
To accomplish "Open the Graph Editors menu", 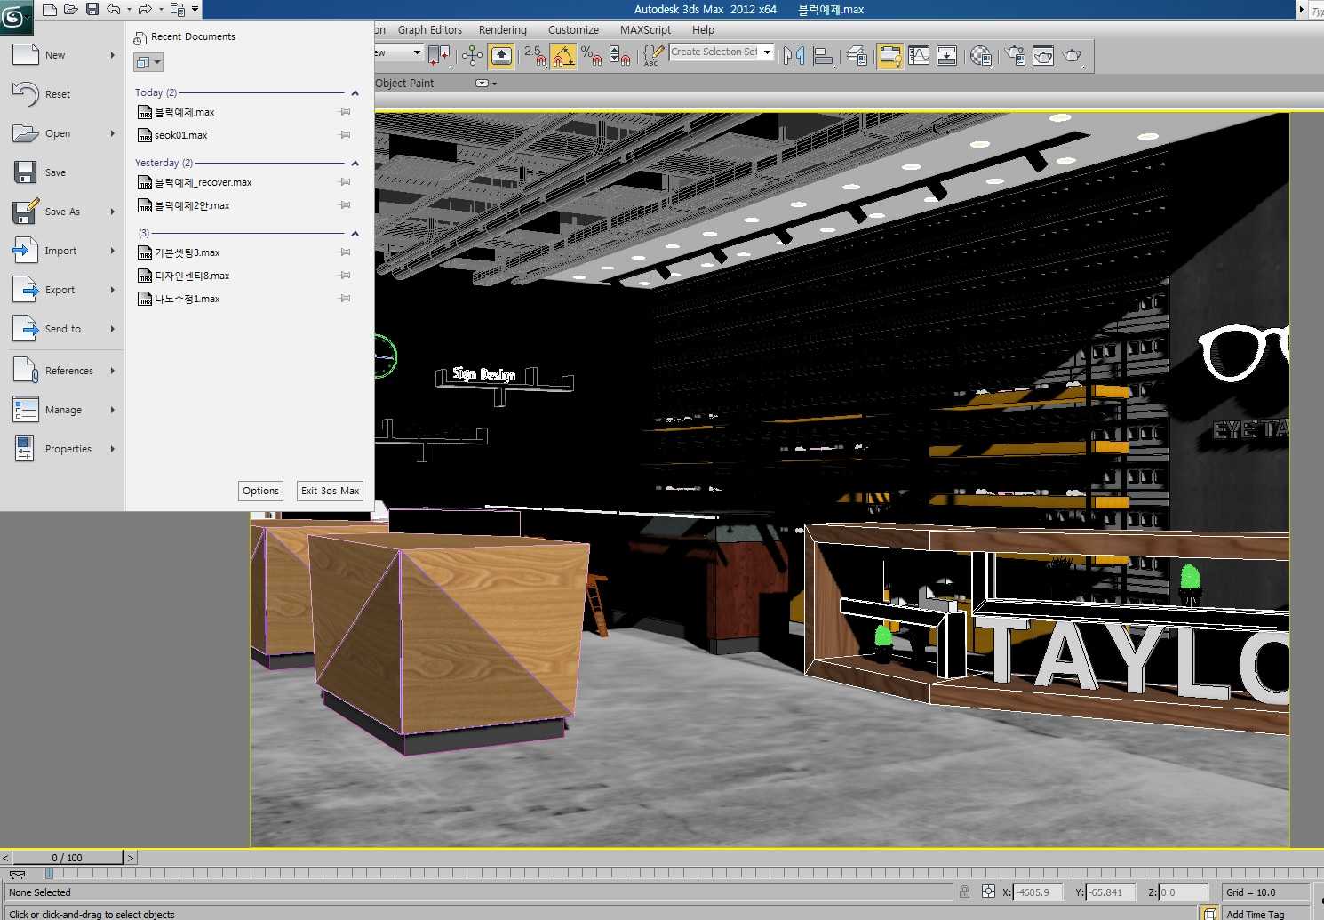I will point(430,29).
